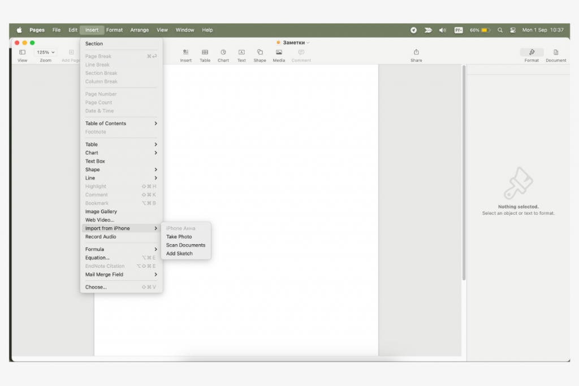Expand the Table of Contents submenu
The height and width of the screenshot is (386, 579).
coord(121,123)
